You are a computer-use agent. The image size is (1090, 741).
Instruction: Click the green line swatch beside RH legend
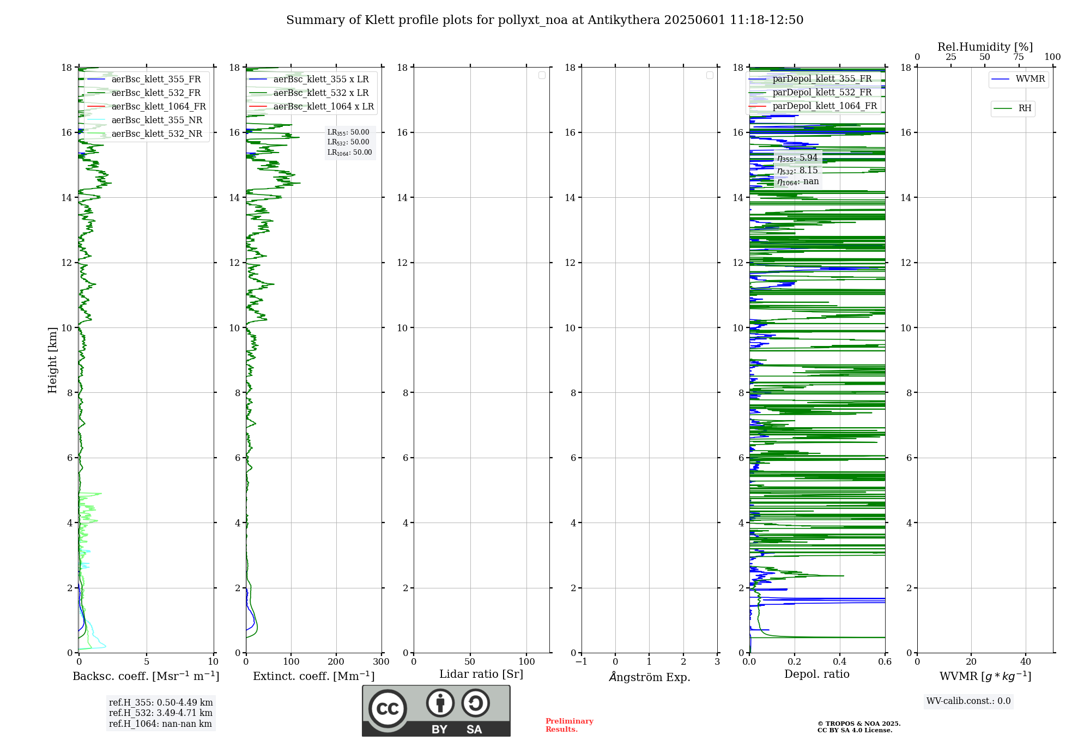(1003, 108)
